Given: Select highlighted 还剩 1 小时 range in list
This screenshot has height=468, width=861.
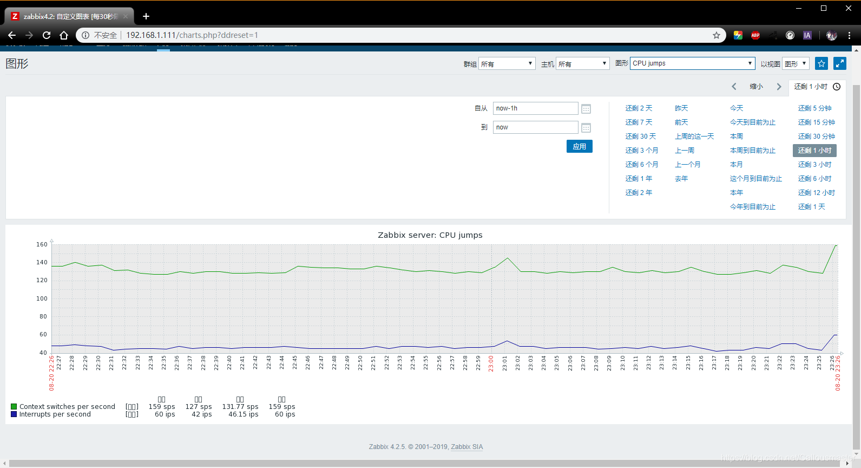Looking at the screenshot, I should (x=815, y=151).
